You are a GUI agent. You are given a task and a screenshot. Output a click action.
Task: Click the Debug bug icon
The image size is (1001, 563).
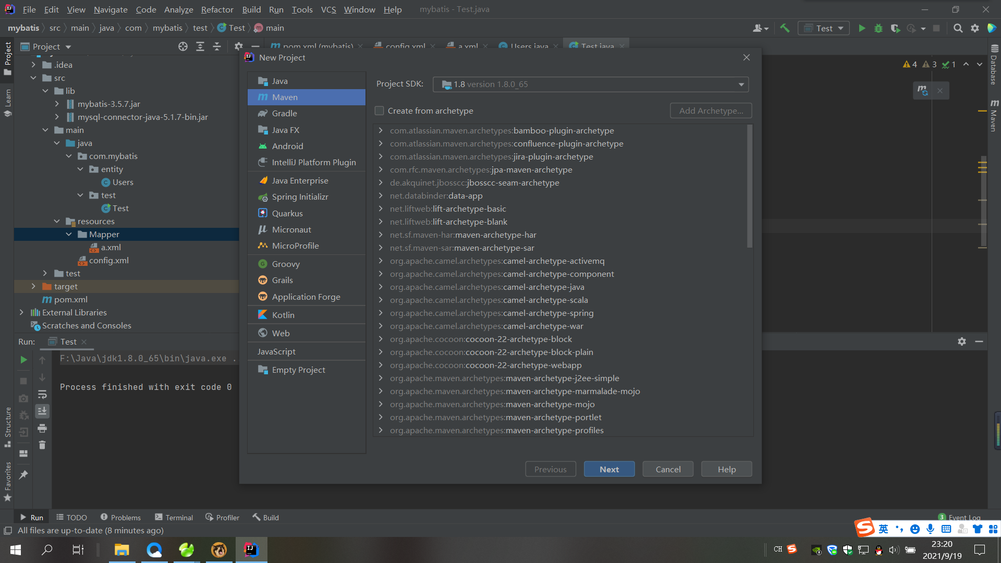[x=878, y=28]
